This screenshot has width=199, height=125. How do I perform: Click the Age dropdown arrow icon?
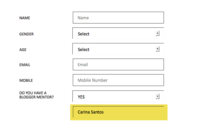pos(157,49)
